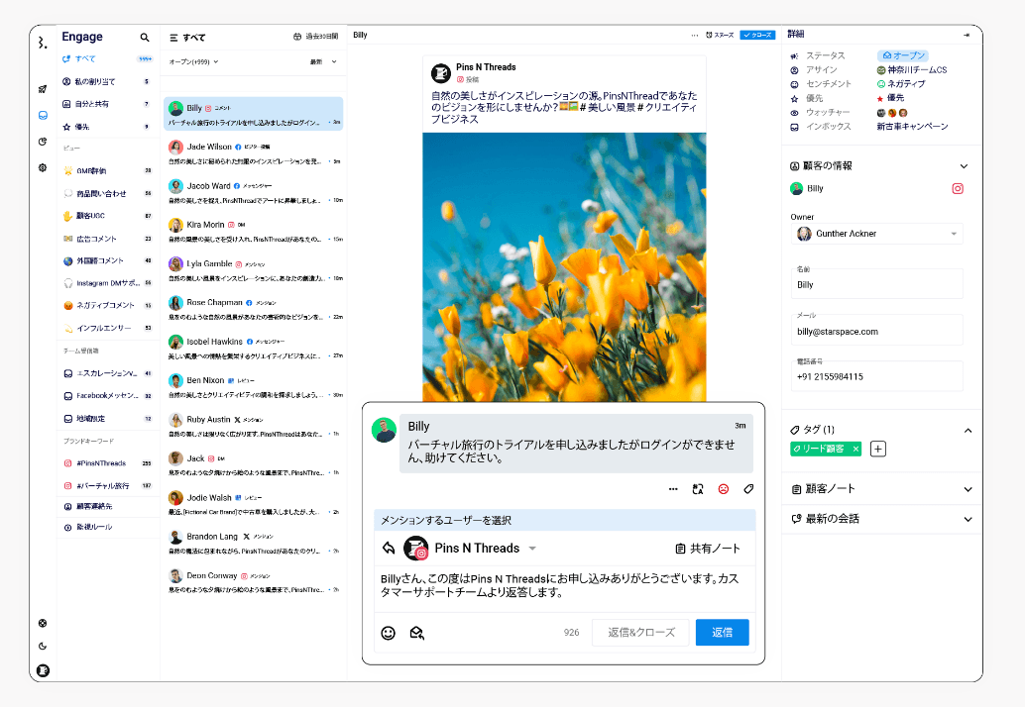The height and width of the screenshot is (707, 1025).
Task: Open settings gear in left rail
Action: coord(43,167)
